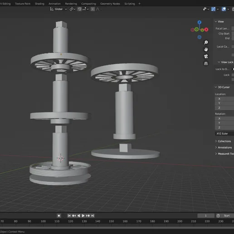Click the red X axis gizmo ball
The image size is (234, 234).
coord(206,29)
